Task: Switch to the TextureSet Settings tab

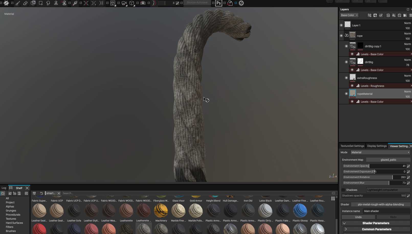Action: pos(352,146)
